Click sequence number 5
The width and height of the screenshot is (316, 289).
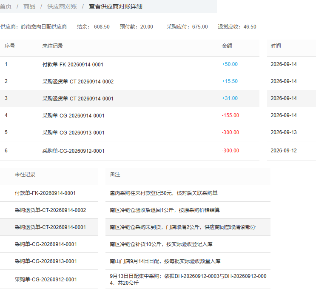6,132
